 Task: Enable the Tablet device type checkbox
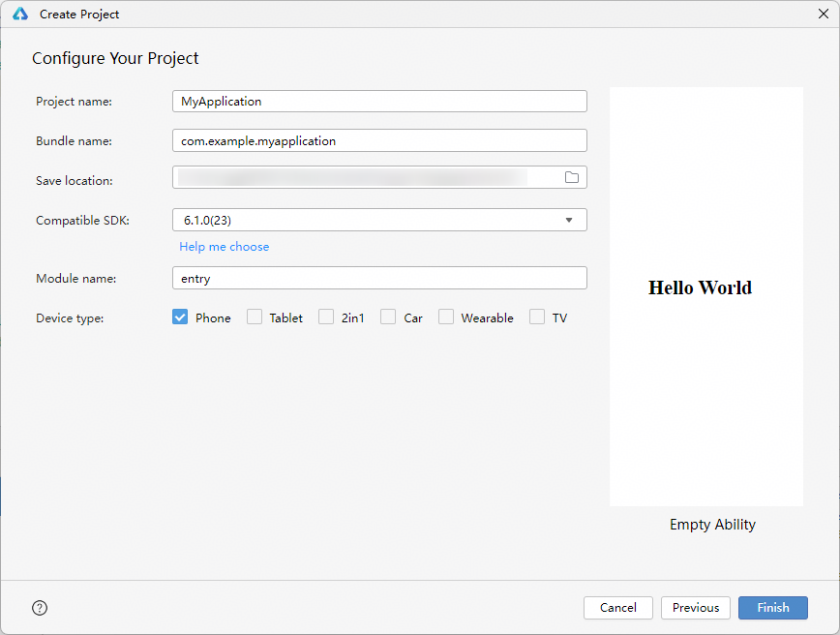[x=255, y=317]
